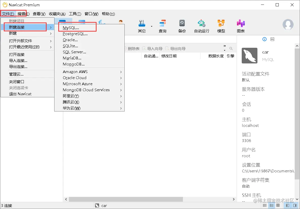Switch to detail grid view in status bar
The height and width of the screenshot is (209, 300).
(x=278, y=205)
